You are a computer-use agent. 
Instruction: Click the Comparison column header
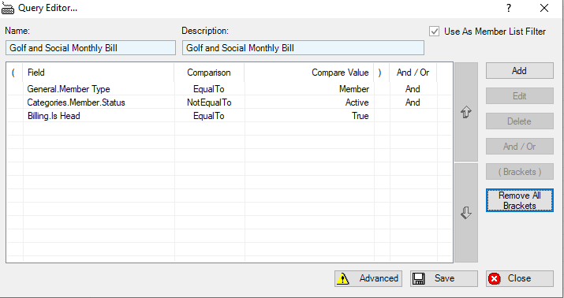(x=209, y=73)
